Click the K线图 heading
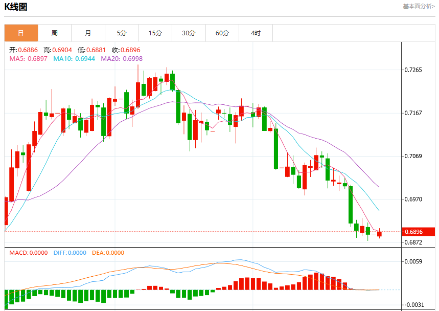 click(16, 7)
